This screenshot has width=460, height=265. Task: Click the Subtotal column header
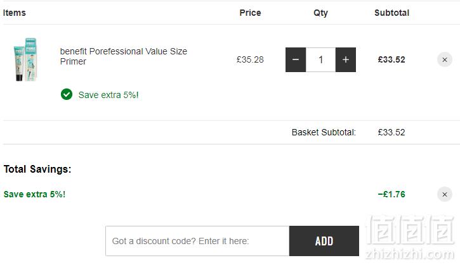pyautogui.click(x=391, y=13)
